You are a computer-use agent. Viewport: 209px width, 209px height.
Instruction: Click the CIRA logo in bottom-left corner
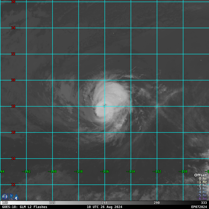point(10,197)
